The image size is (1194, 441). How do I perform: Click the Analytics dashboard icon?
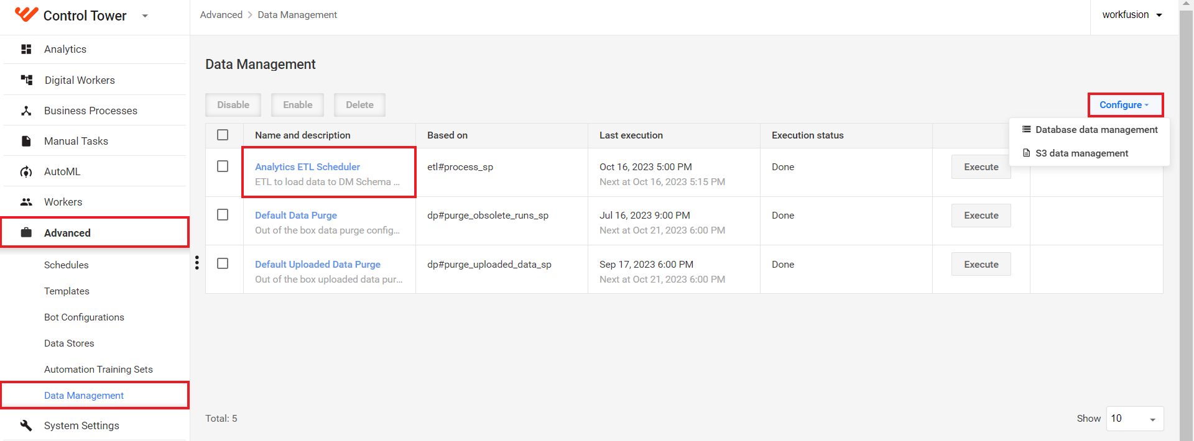coord(26,49)
